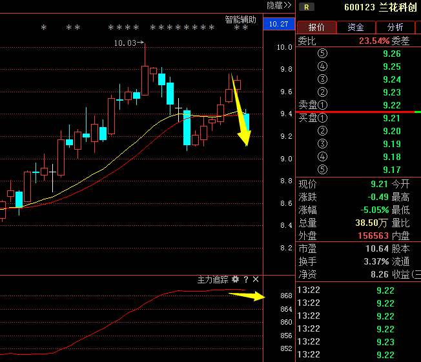Click the 外盘 value 156563
The width and height of the screenshot is (421, 362).
tap(373, 236)
